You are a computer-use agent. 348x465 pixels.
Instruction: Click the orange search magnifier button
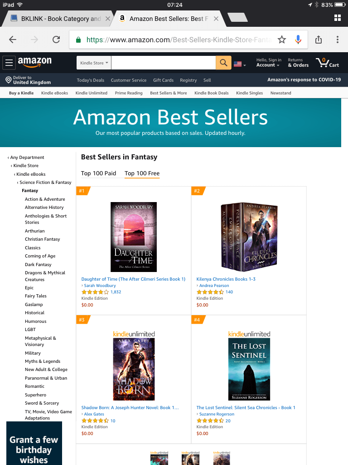tap(223, 63)
